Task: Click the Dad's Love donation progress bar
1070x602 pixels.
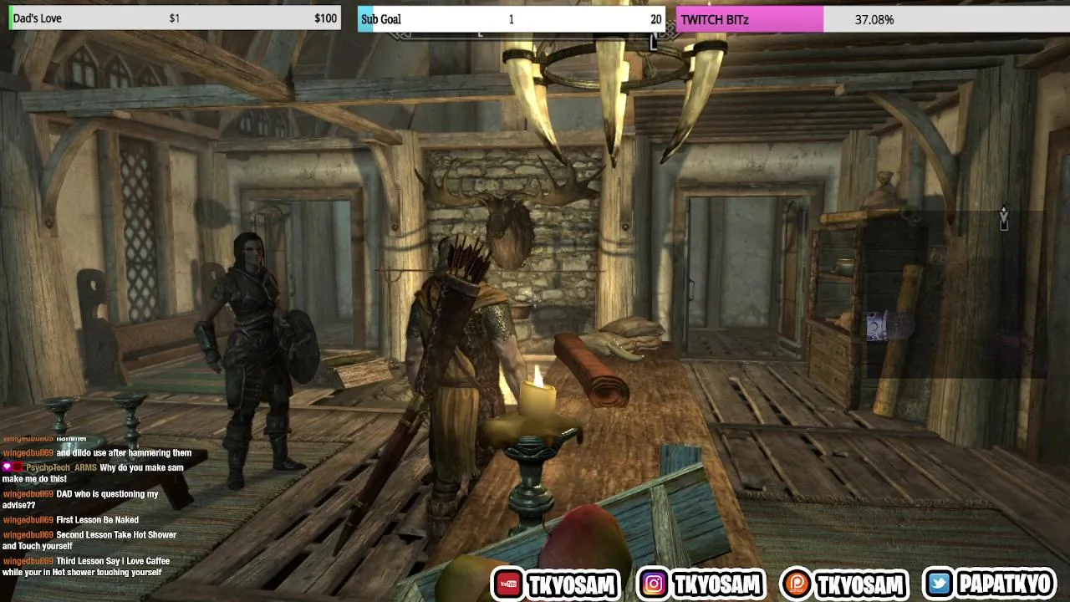Action: [x=175, y=18]
